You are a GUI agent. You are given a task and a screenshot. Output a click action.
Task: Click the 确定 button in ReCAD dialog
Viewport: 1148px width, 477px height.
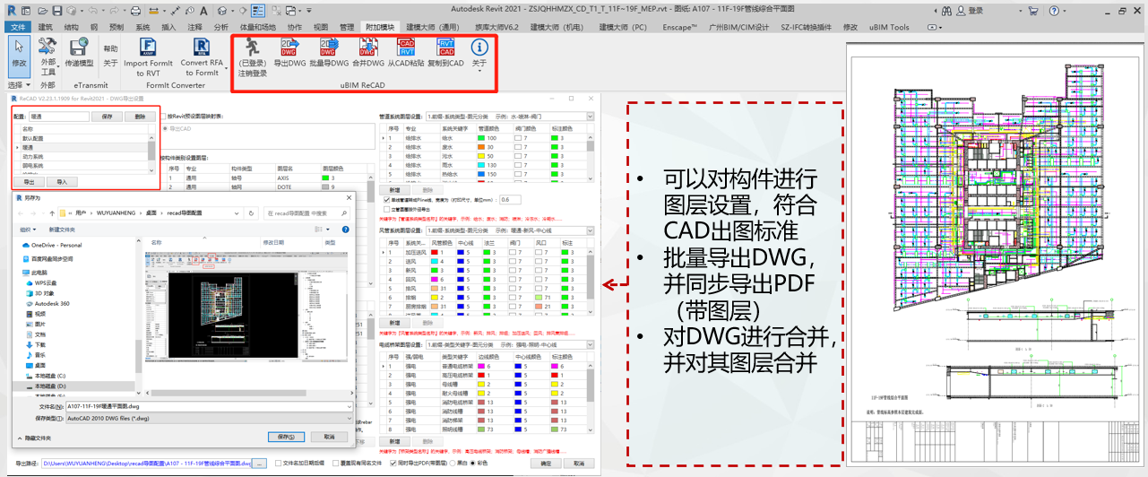pos(546,464)
